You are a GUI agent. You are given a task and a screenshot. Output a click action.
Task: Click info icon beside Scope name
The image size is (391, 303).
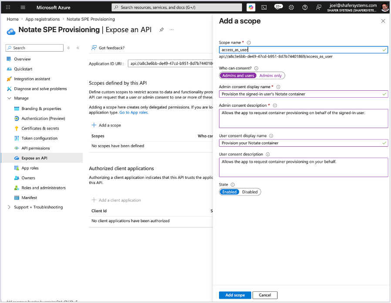click(x=249, y=43)
